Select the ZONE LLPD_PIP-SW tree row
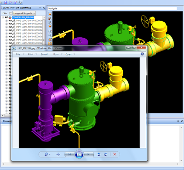 click(x=23, y=17)
